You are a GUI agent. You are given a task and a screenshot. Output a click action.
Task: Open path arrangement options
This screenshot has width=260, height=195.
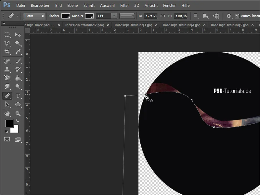click(x=216, y=16)
